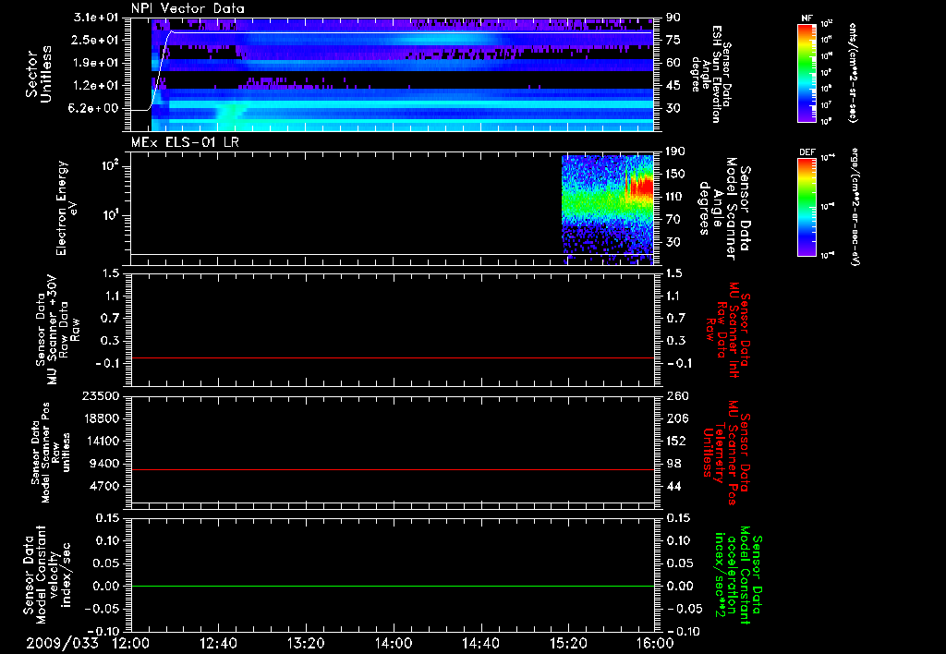This screenshot has width=946, height=654.
Task: Click the red high-energy ELS burst
Action: tap(641, 187)
